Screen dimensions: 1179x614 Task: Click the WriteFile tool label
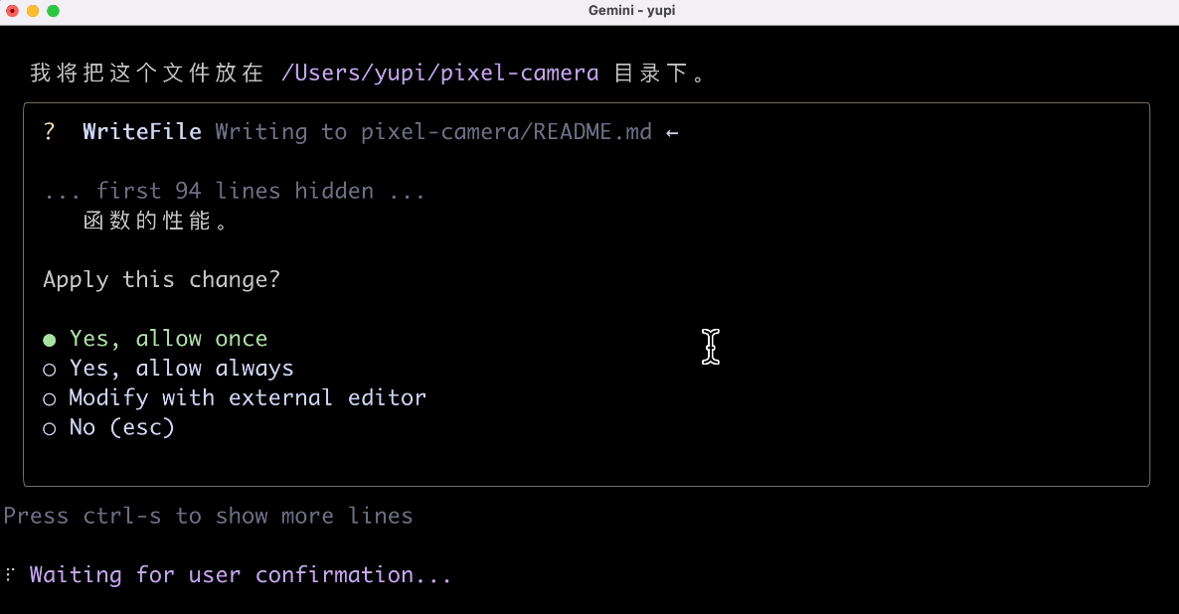click(142, 132)
